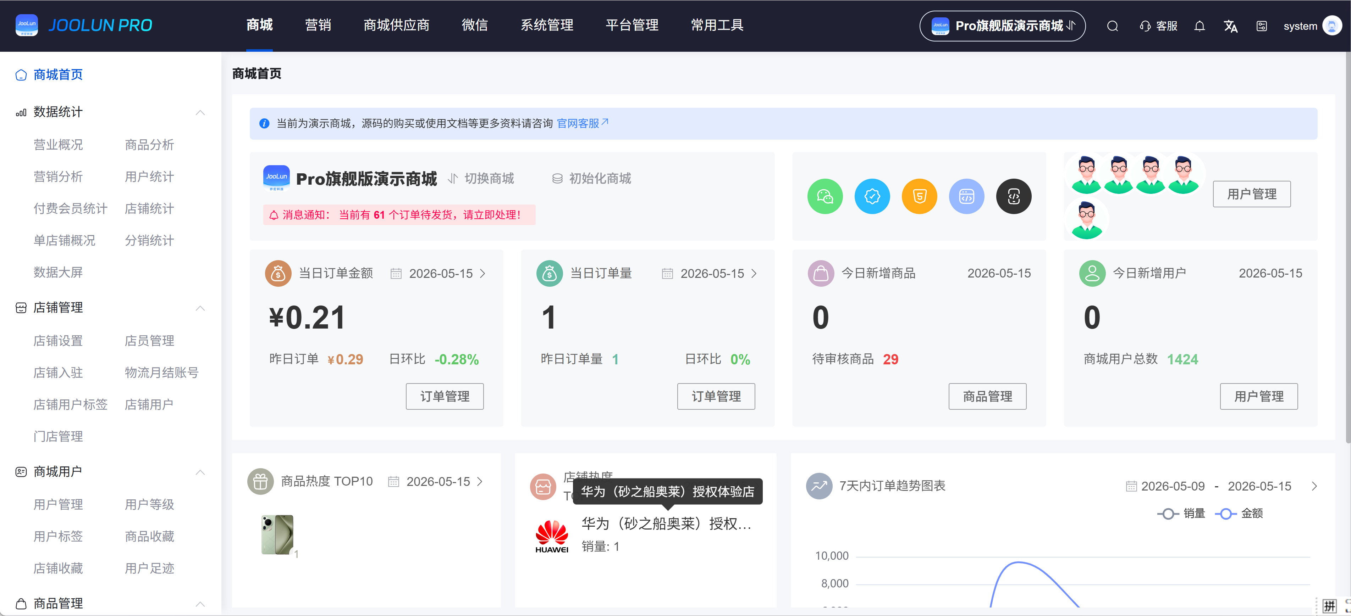Viewport: 1351px width, 616px height.
Task: Open the search magnifier icon
Action: click(x=1112, y=26)
